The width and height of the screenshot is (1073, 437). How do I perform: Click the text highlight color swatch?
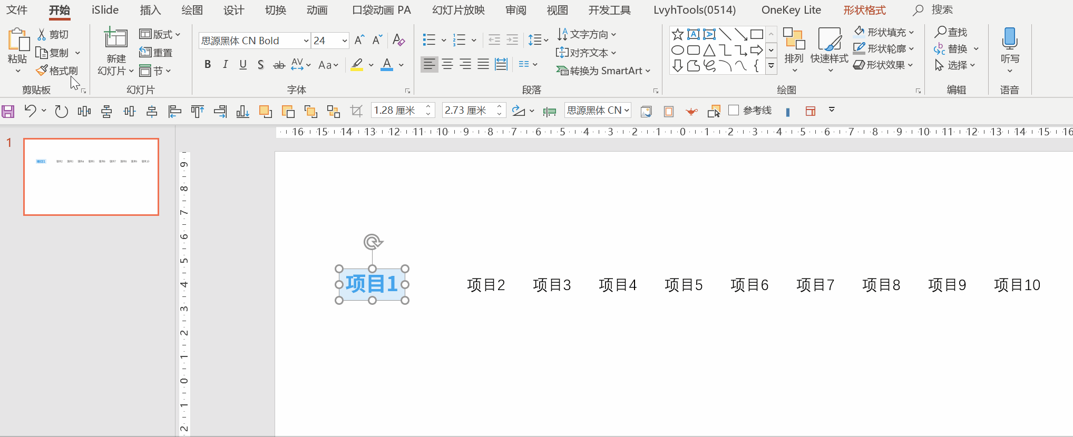(357, 65)
